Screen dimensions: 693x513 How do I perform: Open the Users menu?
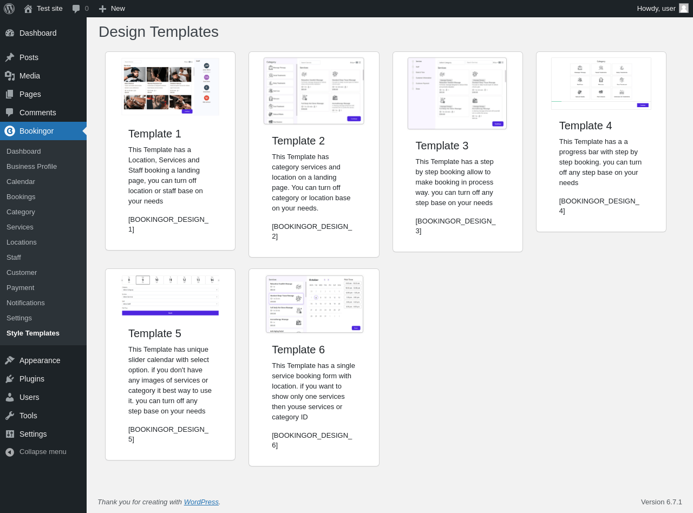click(29, 397)
